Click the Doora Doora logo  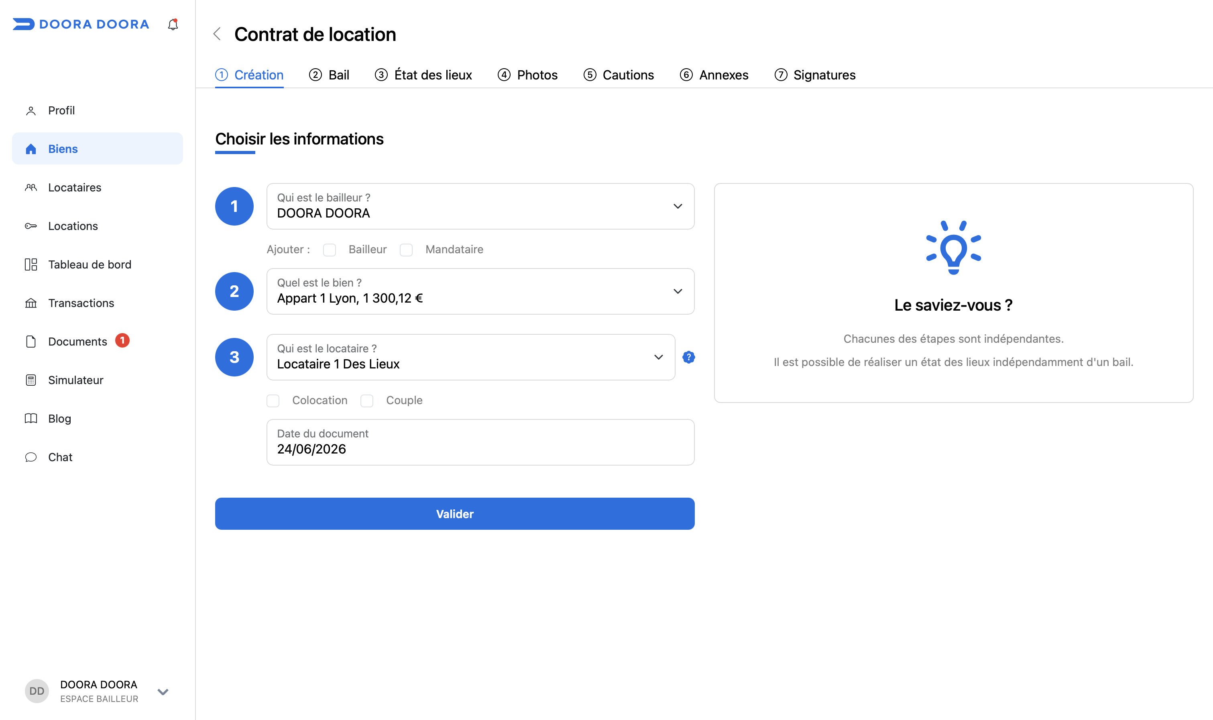point(81,24)
